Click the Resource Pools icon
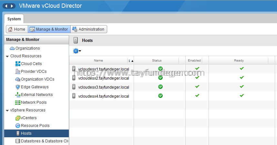The image size is (277, 145). pyautogui.click(x=18, y=126)
